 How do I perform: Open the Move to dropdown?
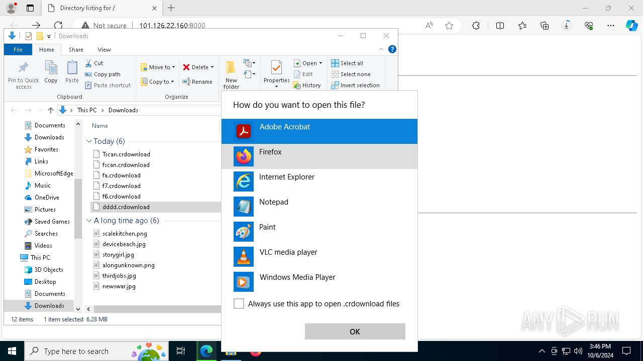[158, 67]
